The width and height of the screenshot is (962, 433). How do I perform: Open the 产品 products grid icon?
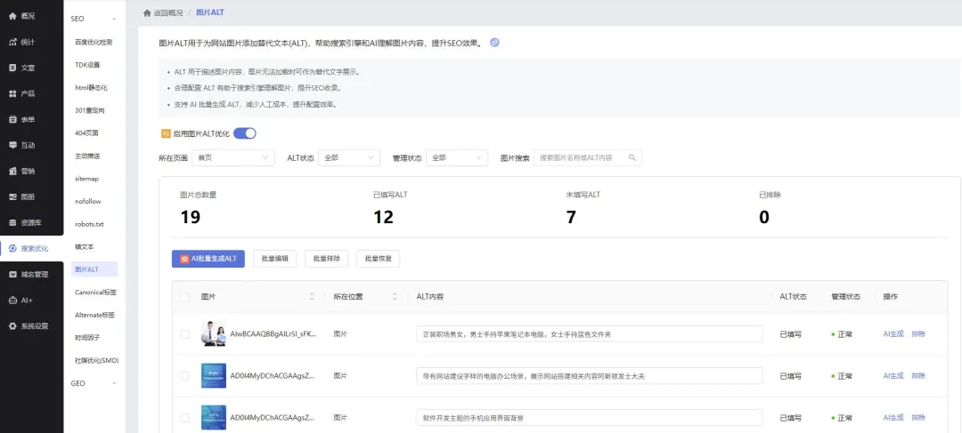(x=12, y=93)
